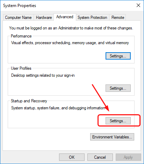144x164 pixels.
Task: Confirm with the OK button
Action: (x=72, y=157)
